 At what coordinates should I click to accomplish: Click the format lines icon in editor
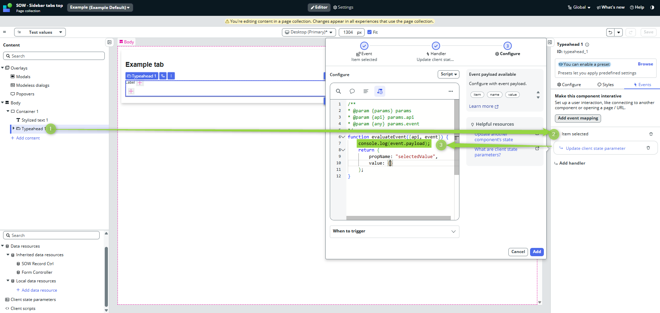pyautogui.click(x=366, y=91)
